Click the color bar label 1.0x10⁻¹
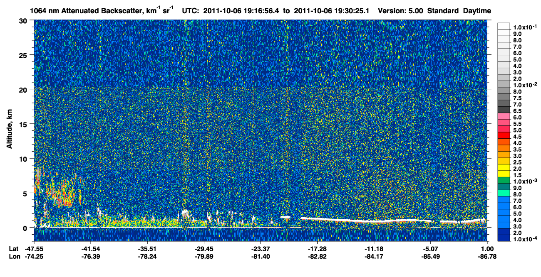Image resolution: width=541 pixels, height=277 pixels. [525, 27]
